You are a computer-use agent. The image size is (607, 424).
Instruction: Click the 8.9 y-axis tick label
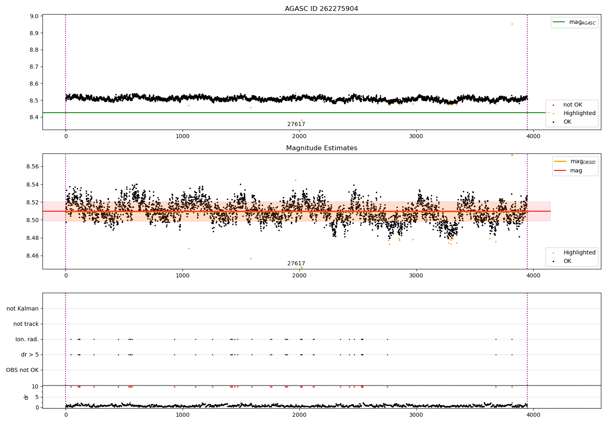click(x=34, y=33)
